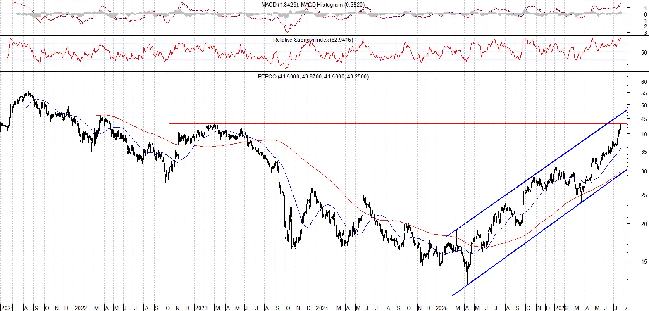Image resolution: width=649 pixels, height=311 pixels.
Task: Select the 40 price axis label
Action: (x=644, y=134)
